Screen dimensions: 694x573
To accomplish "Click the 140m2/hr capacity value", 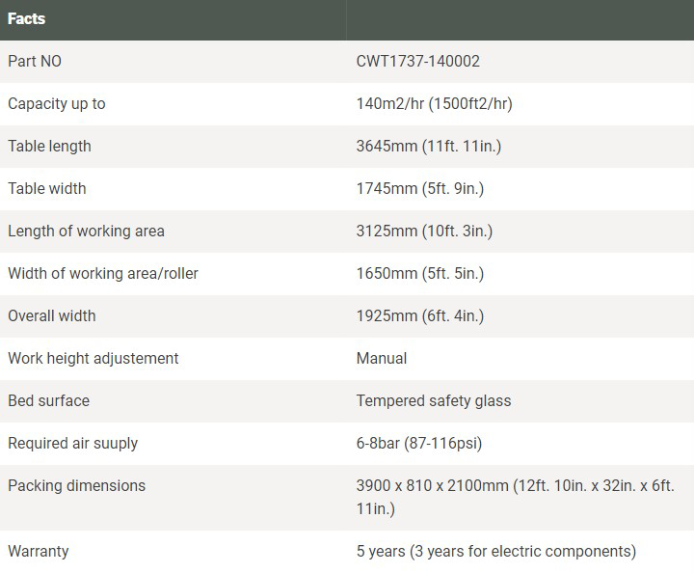I will [434, 103].
